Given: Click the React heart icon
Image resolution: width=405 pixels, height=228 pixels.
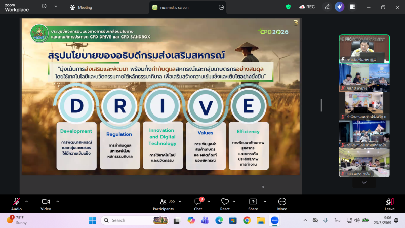Looking at the screenshot, I should click(225, 202).
